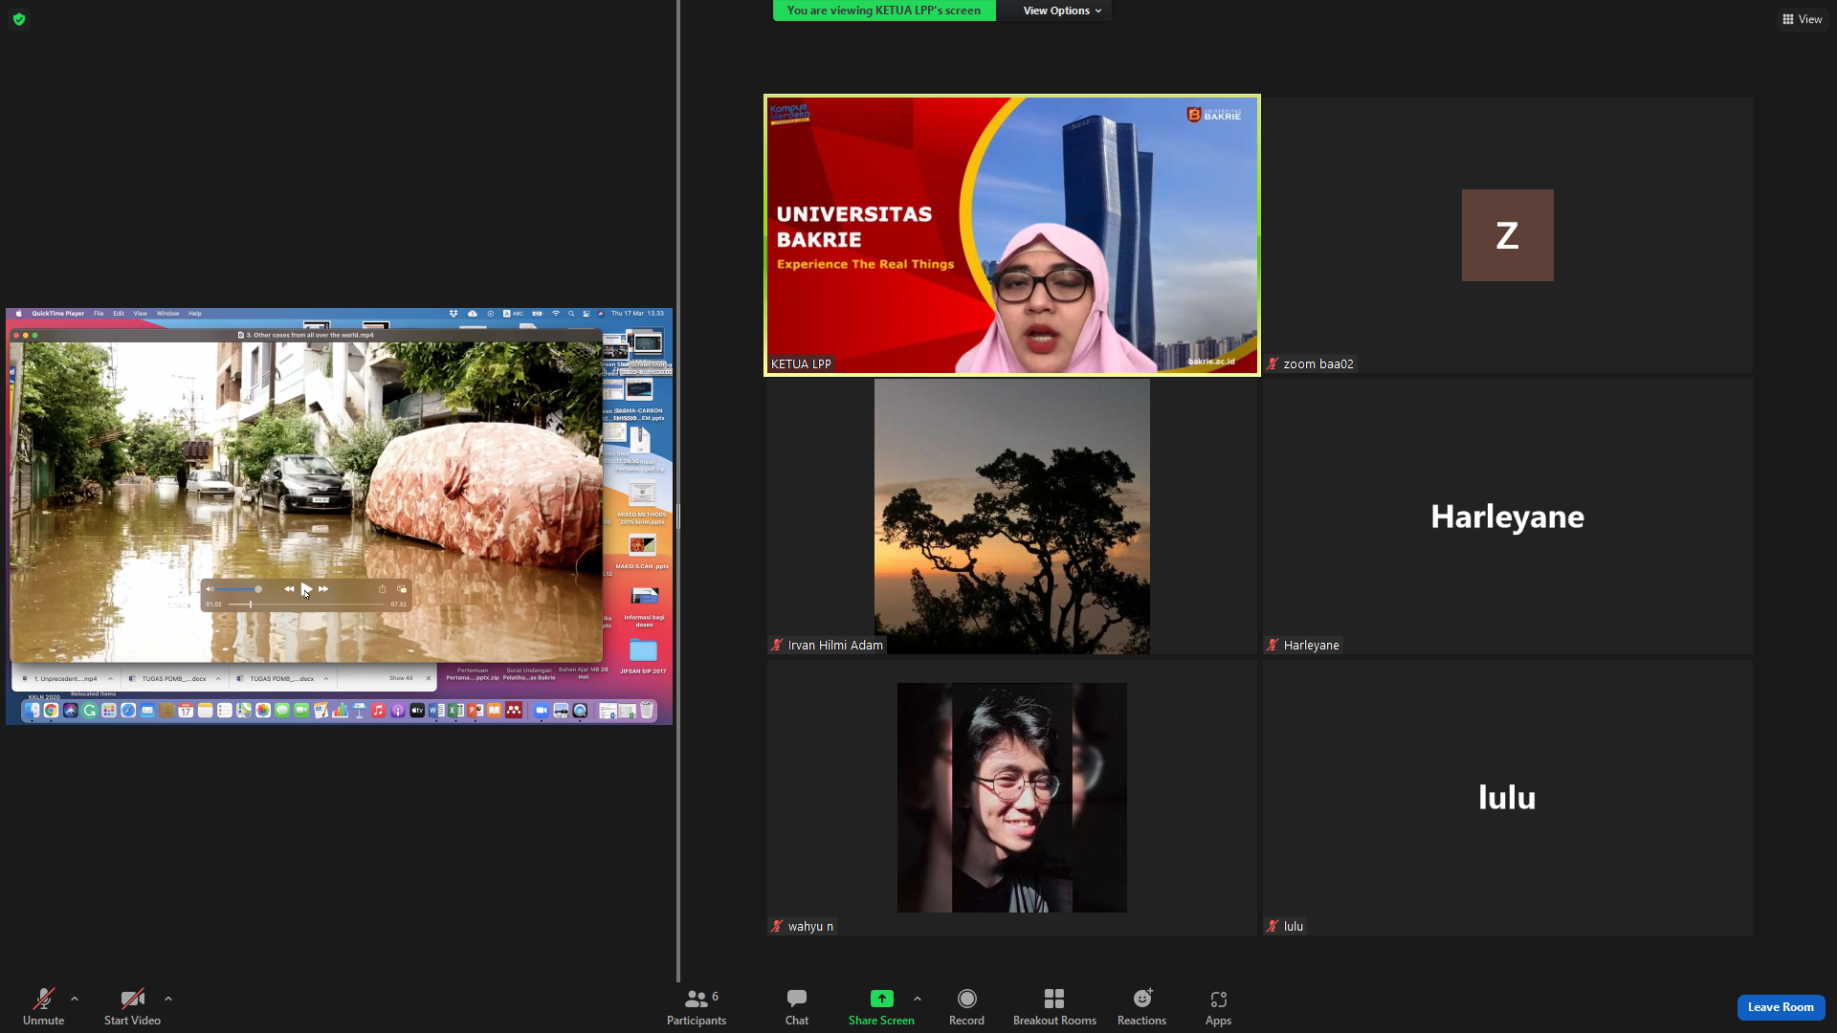Toggle the QuickTime speaker mute icon

point(210,589)
